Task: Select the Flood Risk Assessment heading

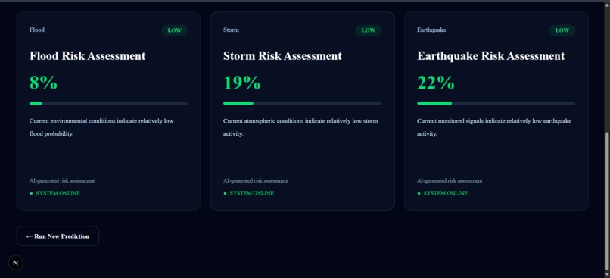Action: (x=88, y=56)
